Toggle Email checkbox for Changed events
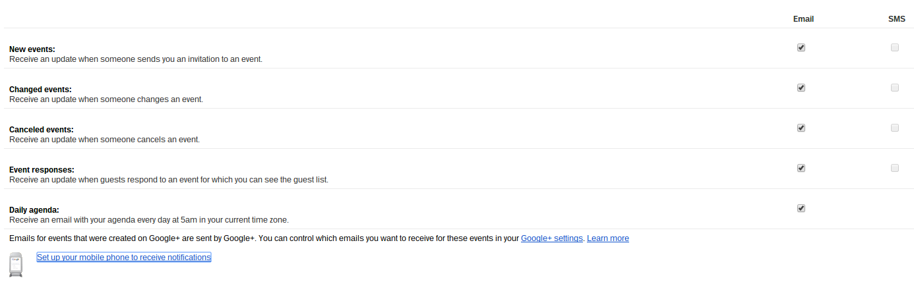 click(x=801, y=88)
